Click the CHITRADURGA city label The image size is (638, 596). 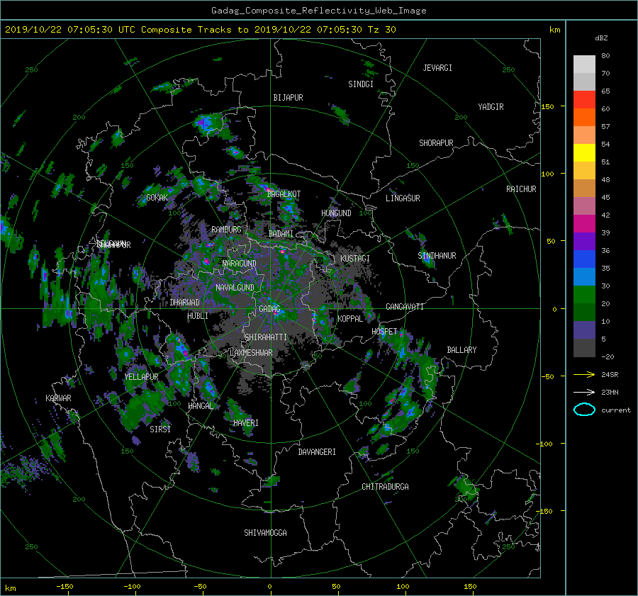coord(385,487)
